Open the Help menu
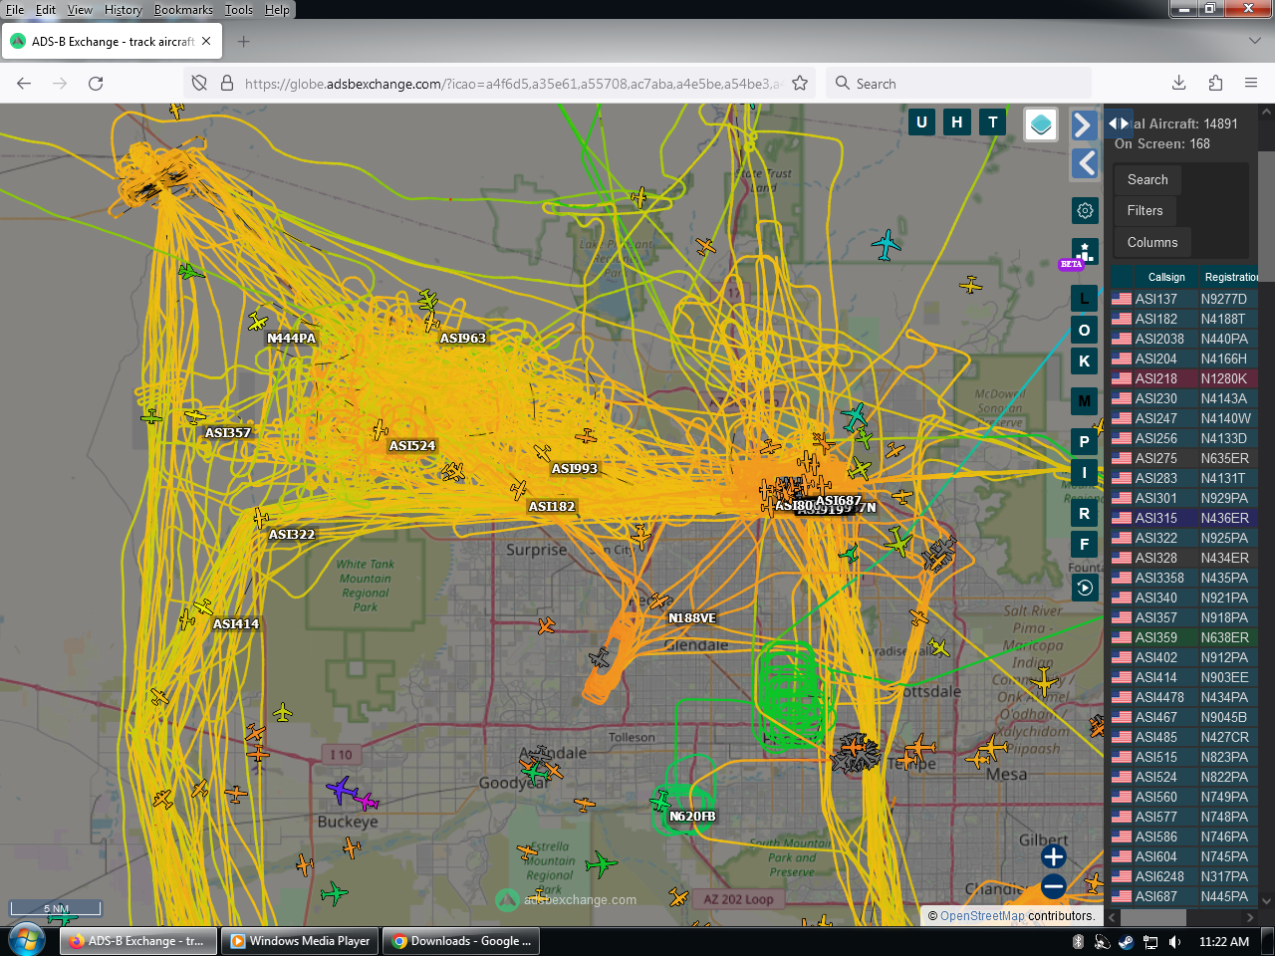Screen dimensions: 1275x956 pyautogui.click(x=277, y=10)
